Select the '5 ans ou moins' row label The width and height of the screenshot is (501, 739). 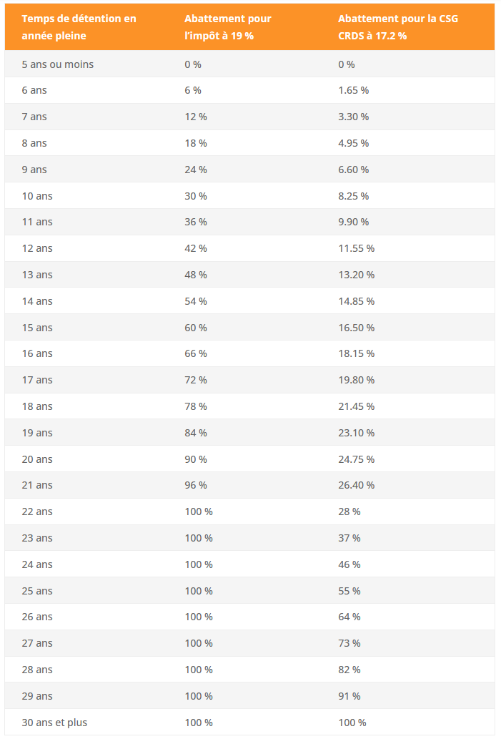coord(57,64)
